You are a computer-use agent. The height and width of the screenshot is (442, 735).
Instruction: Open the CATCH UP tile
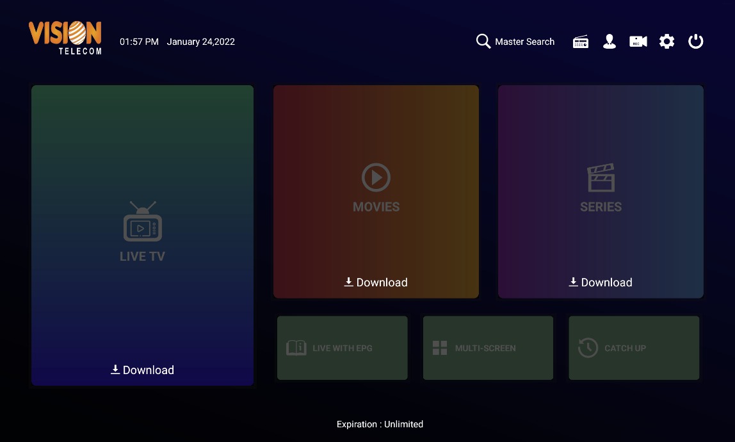(634, 348)
